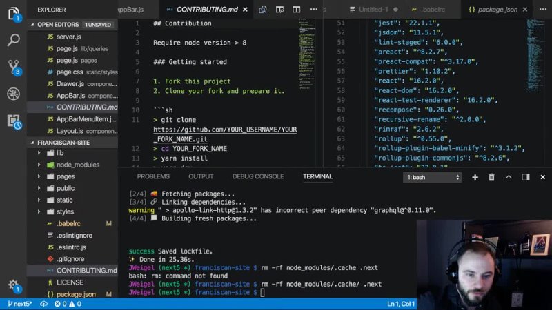
Task: Switch to the .babelrc editor tab
Action: point(433,10)
